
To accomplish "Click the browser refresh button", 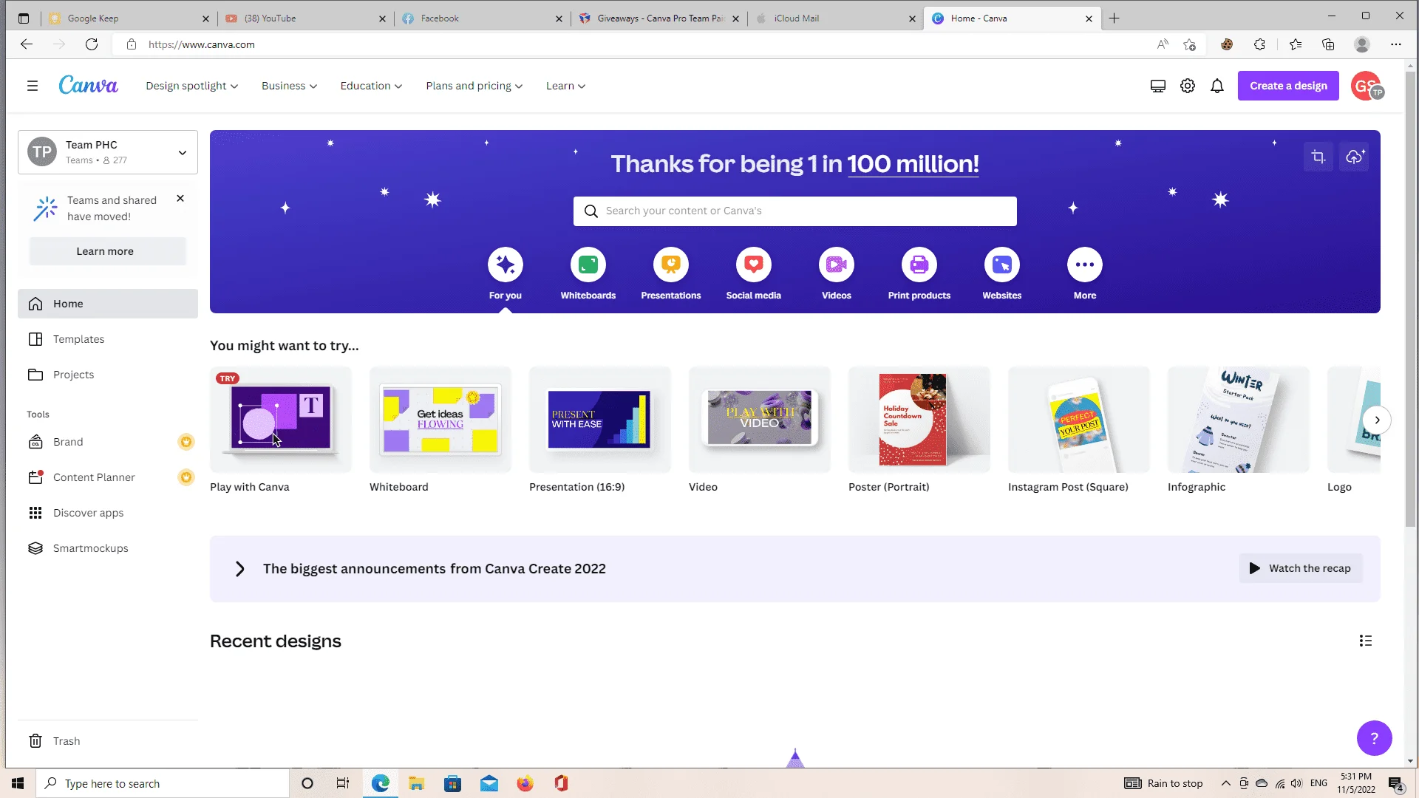I will coord(92,44).
